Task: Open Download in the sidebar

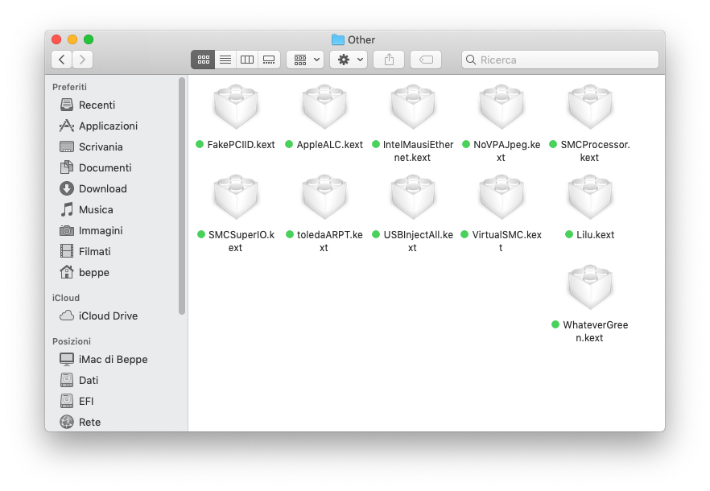Action: pos(103,188)
